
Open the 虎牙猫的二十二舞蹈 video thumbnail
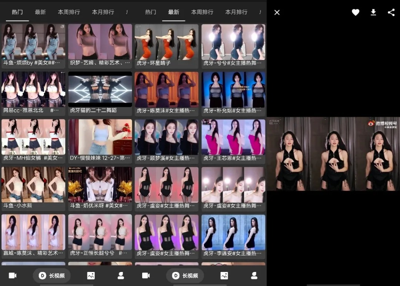pyautogui.click(x=100, y=90)
